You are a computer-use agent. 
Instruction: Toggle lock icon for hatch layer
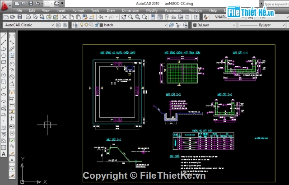point(97,25)
